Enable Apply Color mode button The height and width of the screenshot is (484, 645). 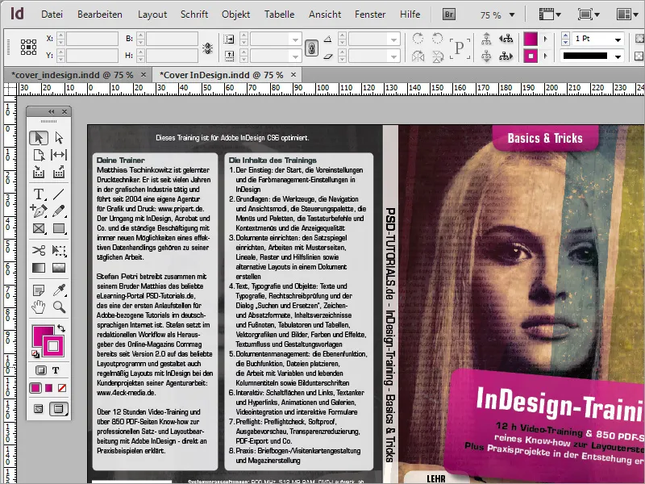click(35, 388)
